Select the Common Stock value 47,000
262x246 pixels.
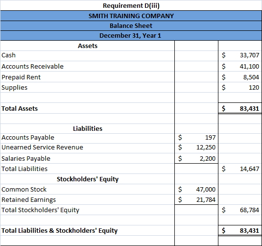[206, 190]
